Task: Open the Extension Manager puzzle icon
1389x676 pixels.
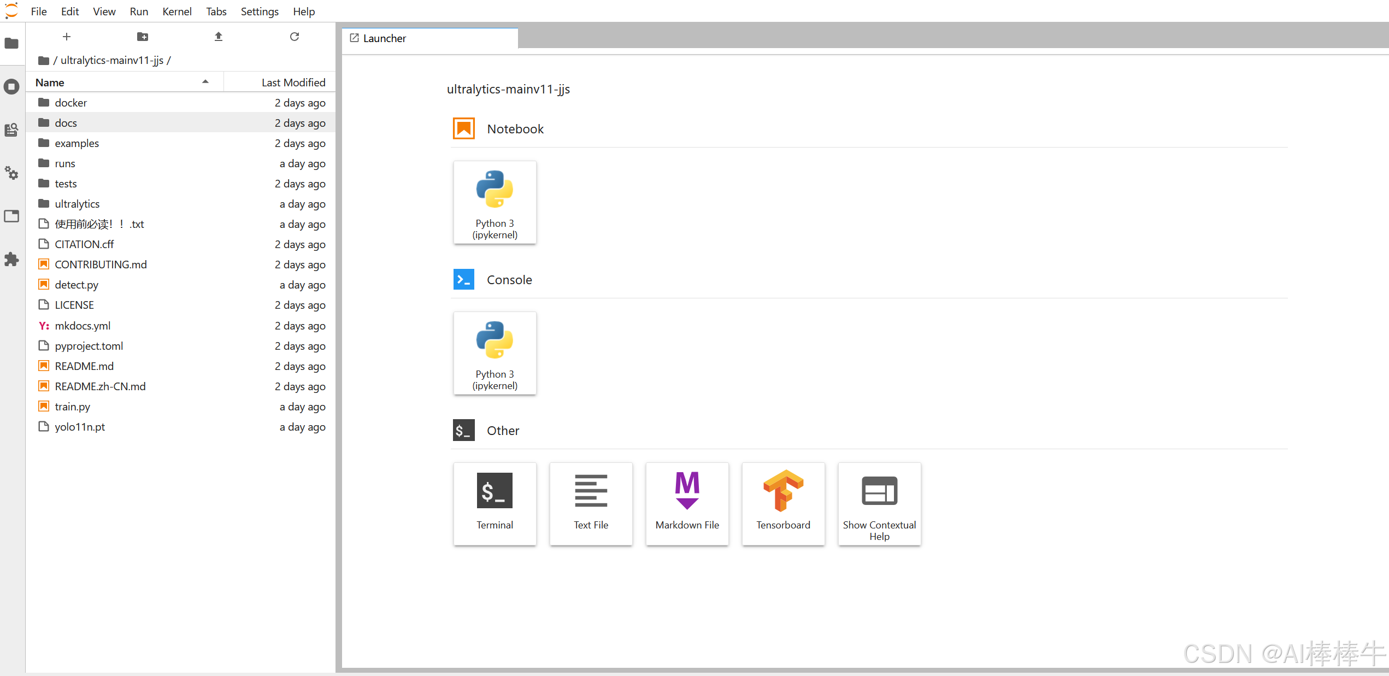Action: tap(11, 259)
